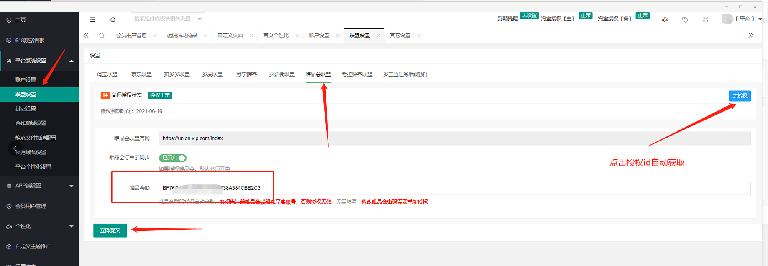This screenshot has height=266, width=768.
Task: Click the tag icon in the header
Action: [x=685, y=19]
